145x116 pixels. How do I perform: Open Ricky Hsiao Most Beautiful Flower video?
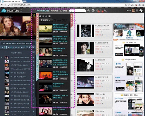tap(60, 27)
